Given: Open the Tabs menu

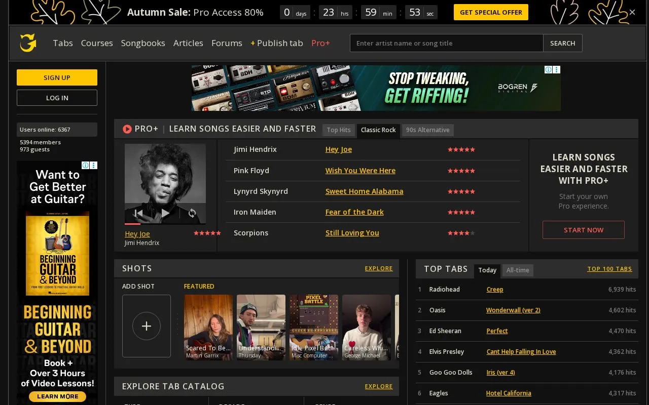Looking at the screenshot, I should click(x=63, y=43).
